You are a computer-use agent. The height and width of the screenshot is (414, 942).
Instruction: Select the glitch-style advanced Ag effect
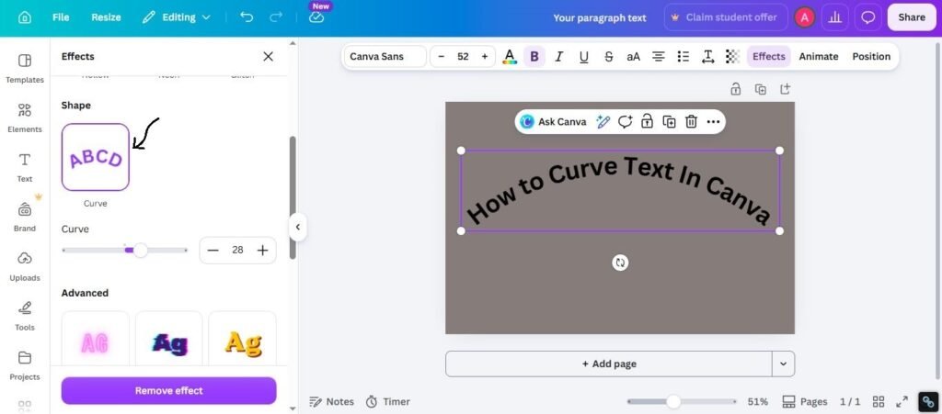[x=169, y=339]
